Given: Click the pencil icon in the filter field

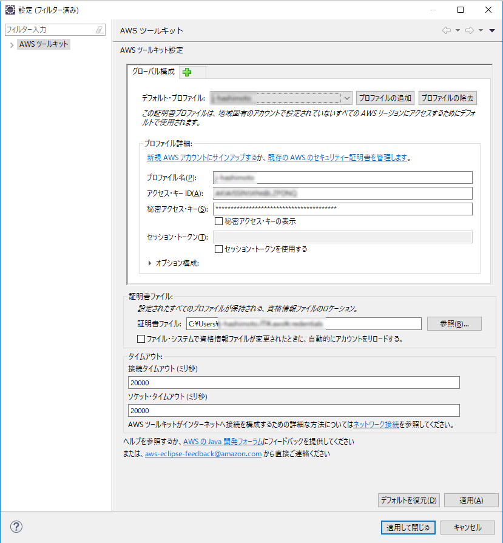Looking at the screenshot, I should pos(101,29).
